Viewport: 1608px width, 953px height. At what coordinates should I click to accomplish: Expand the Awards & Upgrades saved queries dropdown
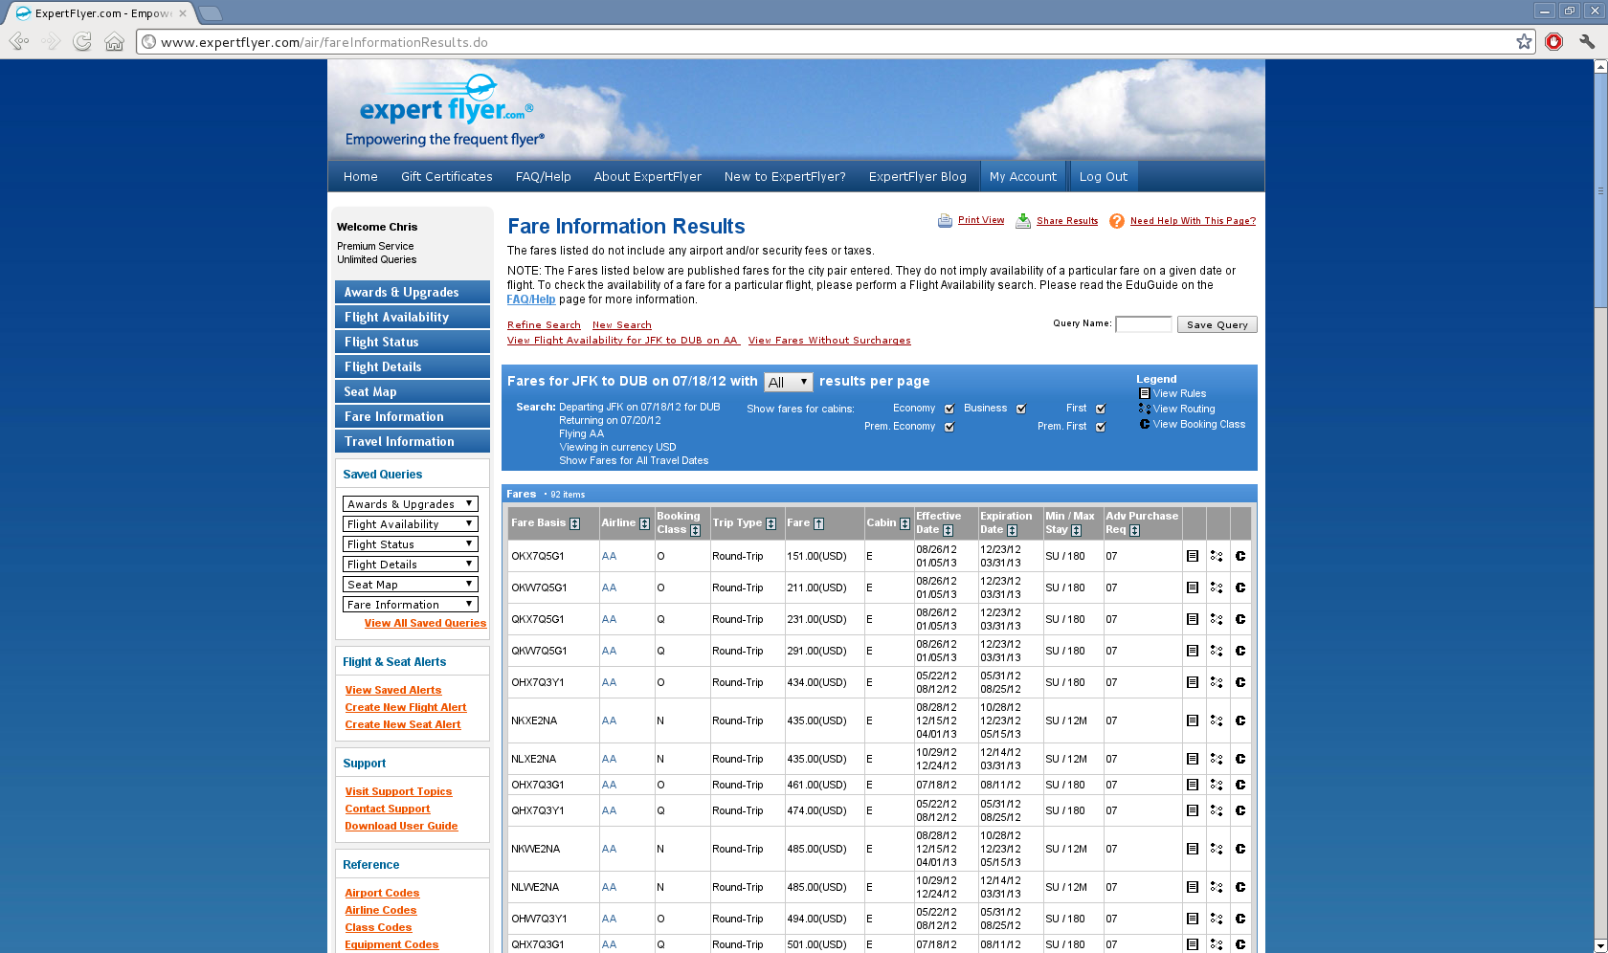[411, 504]
